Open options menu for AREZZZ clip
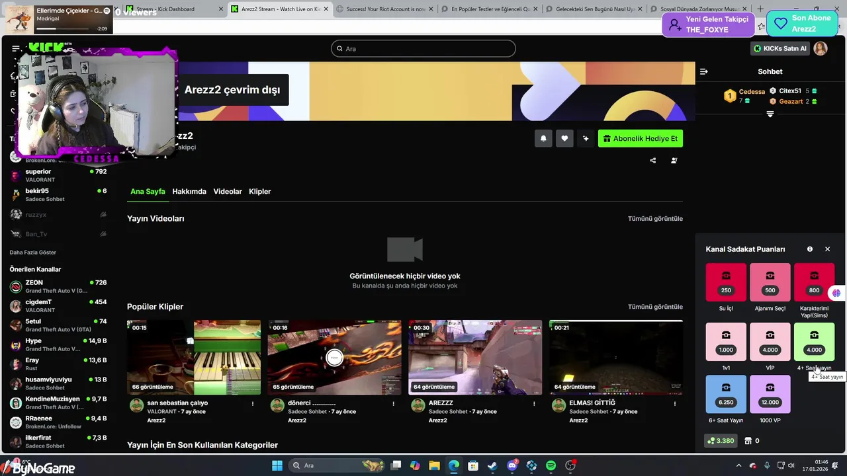 pos(534,403)
